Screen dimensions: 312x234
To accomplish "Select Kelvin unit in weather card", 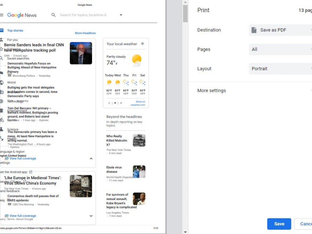I will click(121, 103).
